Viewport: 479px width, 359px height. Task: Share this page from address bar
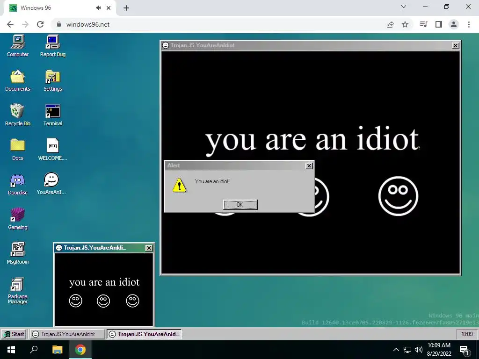390,24
